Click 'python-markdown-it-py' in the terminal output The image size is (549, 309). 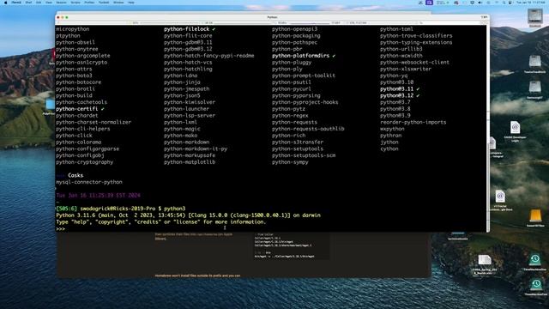[196, 148]
